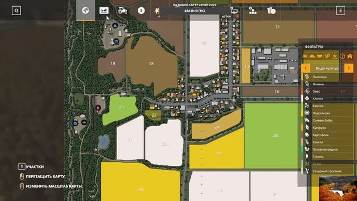Go to next filter category with right arrow
357x201 pixels.
(x=349, y=68)
